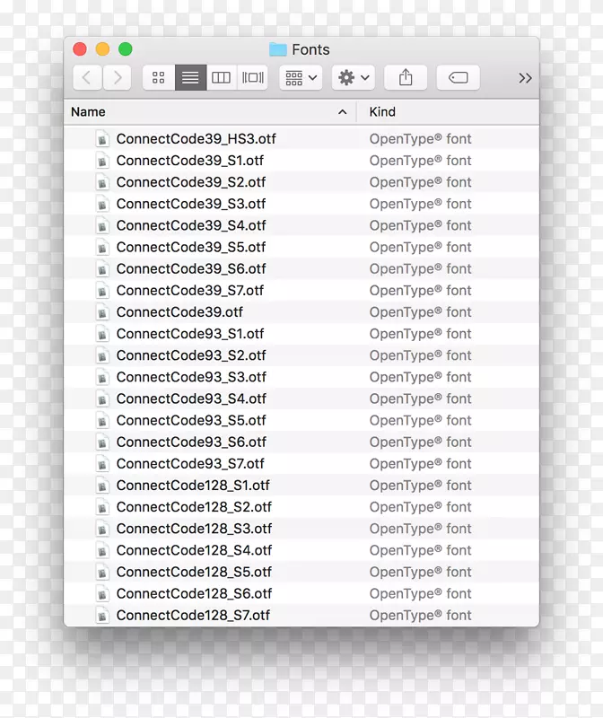
Task: Click file icon of ConnectCode39_S2.otf
Action: (102, 182)
